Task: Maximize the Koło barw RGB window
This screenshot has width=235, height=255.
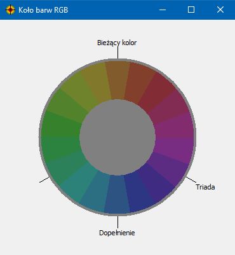Action: tap(191, 10)
